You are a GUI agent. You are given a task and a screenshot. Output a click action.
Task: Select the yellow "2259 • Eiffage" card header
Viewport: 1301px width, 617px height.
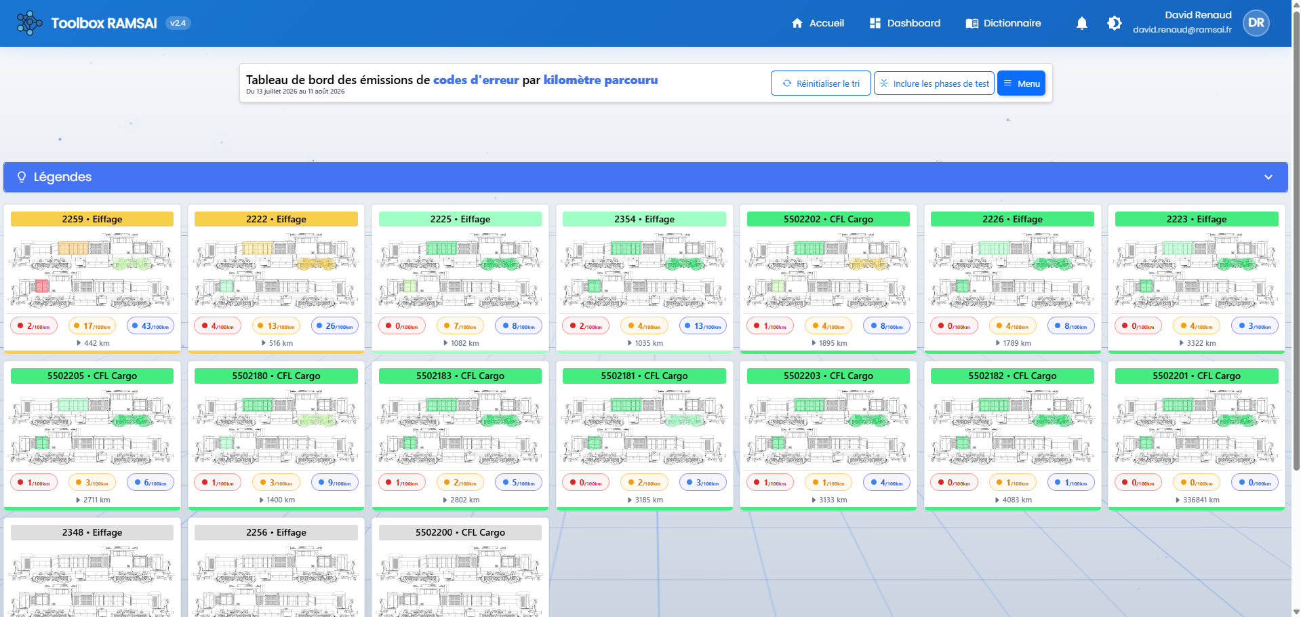[92, 219]
